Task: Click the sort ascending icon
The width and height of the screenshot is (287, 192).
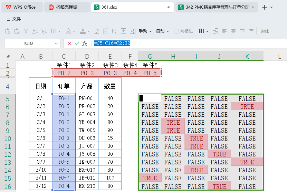Action: tap(35, 31)
